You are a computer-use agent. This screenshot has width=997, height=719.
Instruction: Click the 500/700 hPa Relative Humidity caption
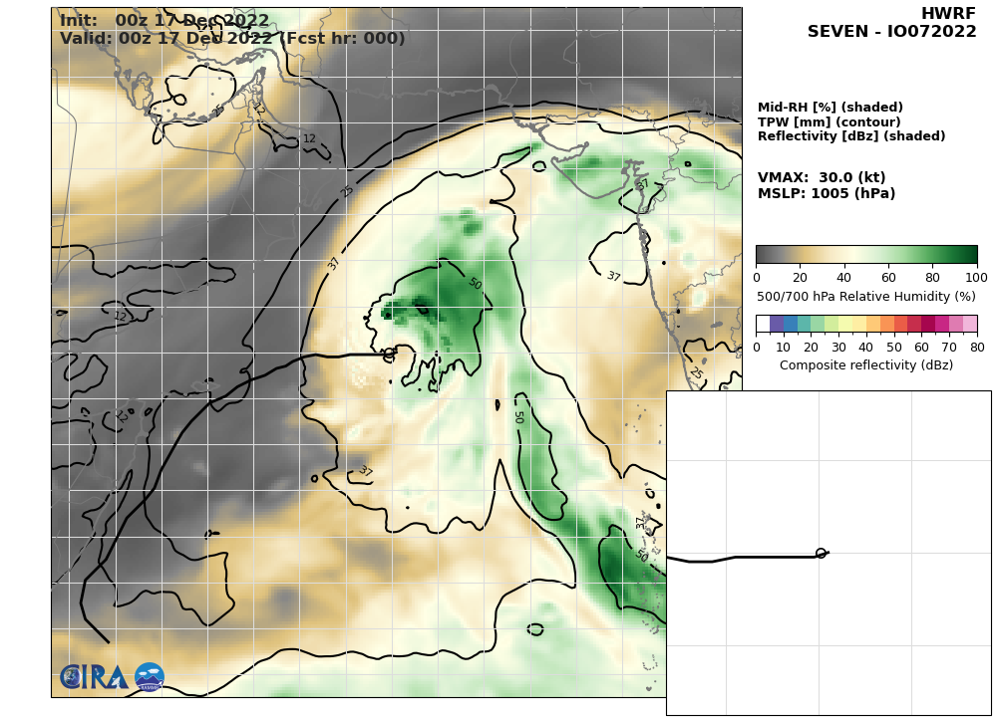coord(865,297)
